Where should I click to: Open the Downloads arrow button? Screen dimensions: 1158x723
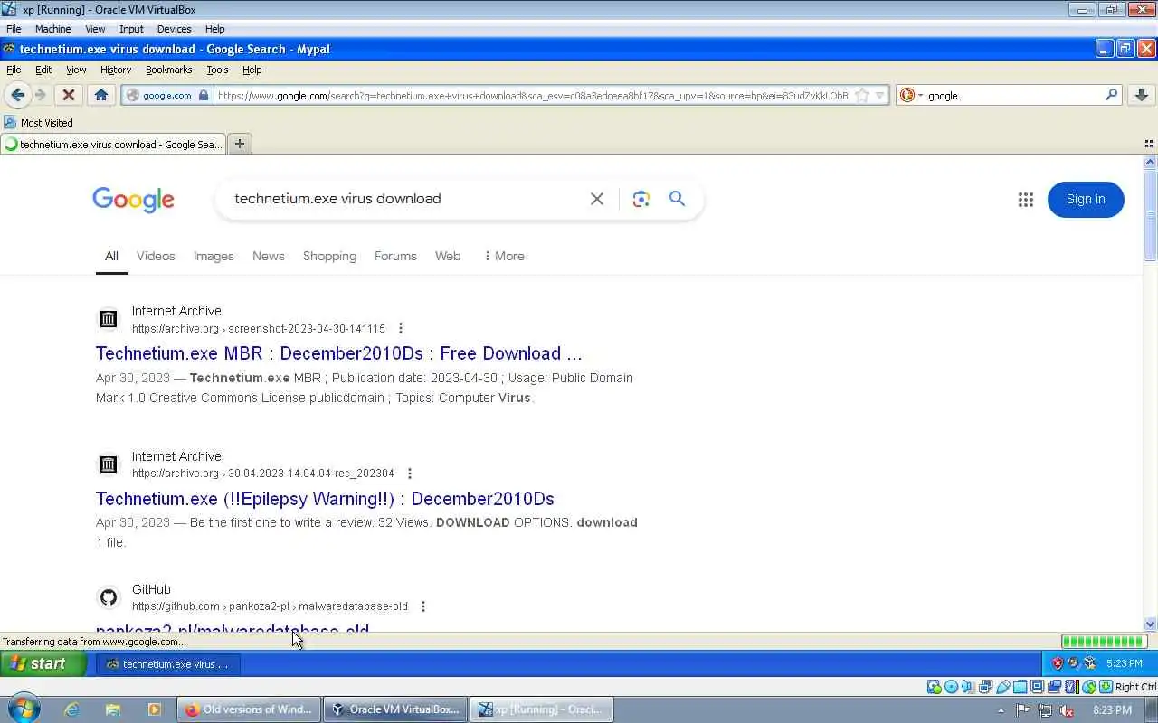click(x=1142, y=95)
